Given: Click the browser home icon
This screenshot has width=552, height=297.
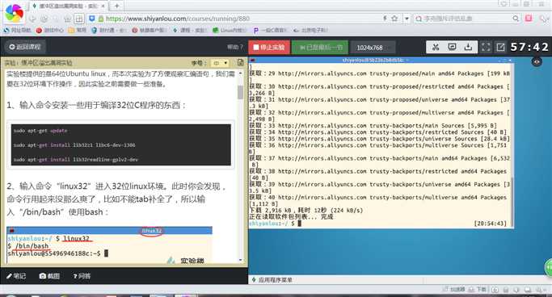Looking at the screenshot, I should point(67,19).
